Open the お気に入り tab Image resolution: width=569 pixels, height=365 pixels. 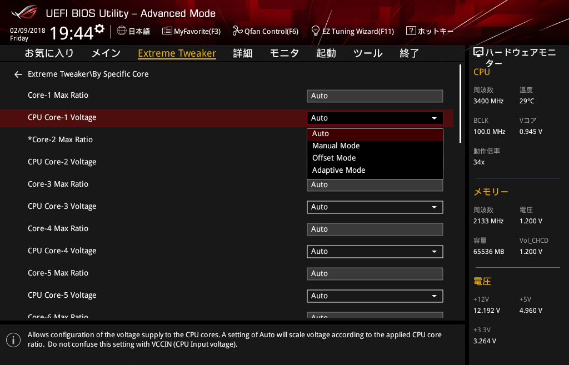pos(49,53)
